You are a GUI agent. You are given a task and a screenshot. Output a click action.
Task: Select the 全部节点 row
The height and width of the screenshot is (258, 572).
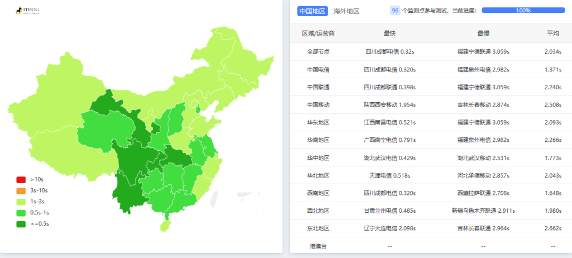click(318, 52)
